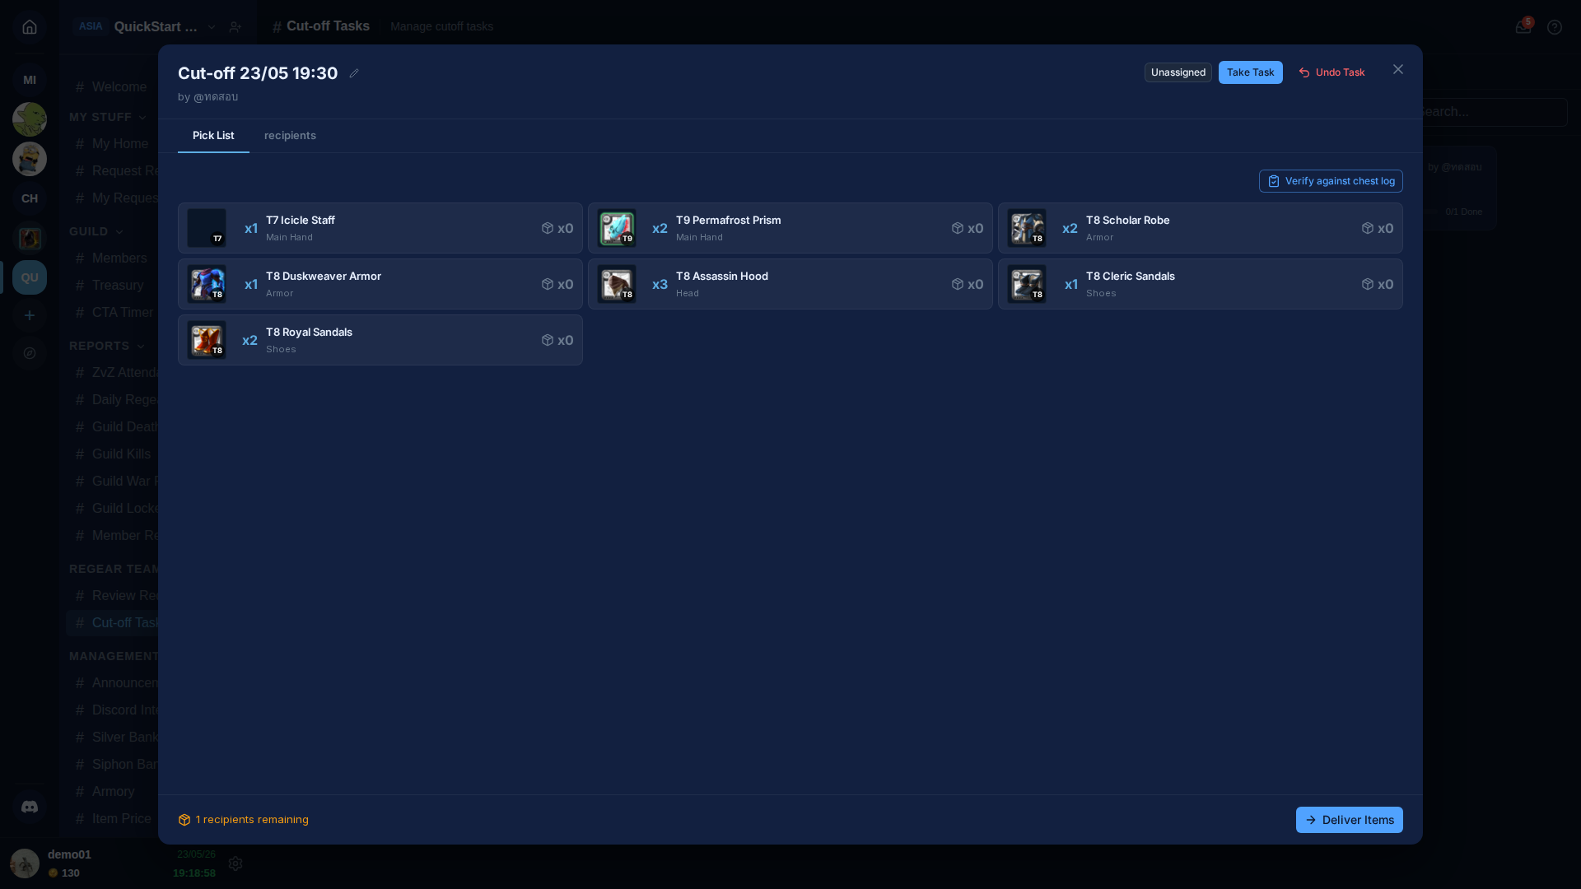This screenshot has width=1581, height=889.
Task: Click box icon in T7 Icicle Staff row
Action: [x=548, y=228]
